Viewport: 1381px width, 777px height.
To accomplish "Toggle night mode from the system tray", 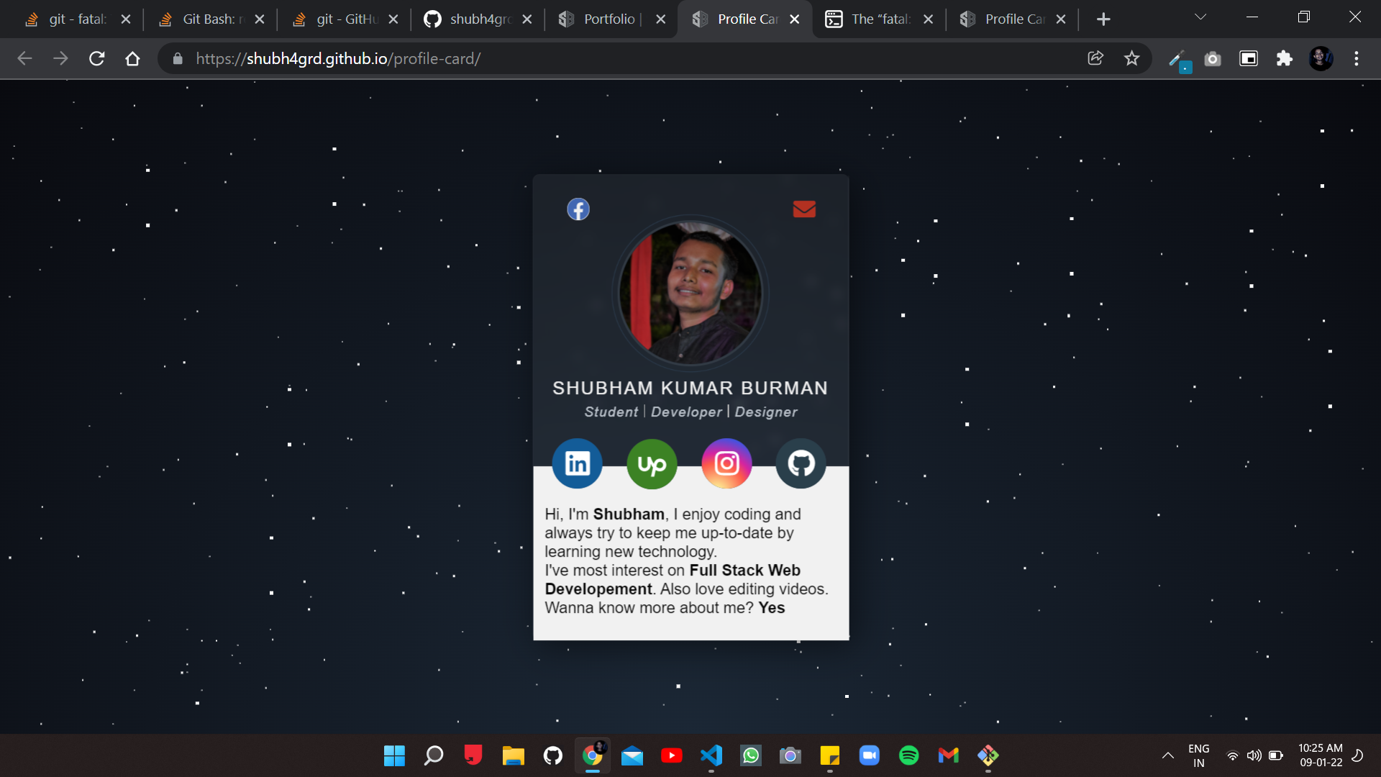I will [1358, 756].
